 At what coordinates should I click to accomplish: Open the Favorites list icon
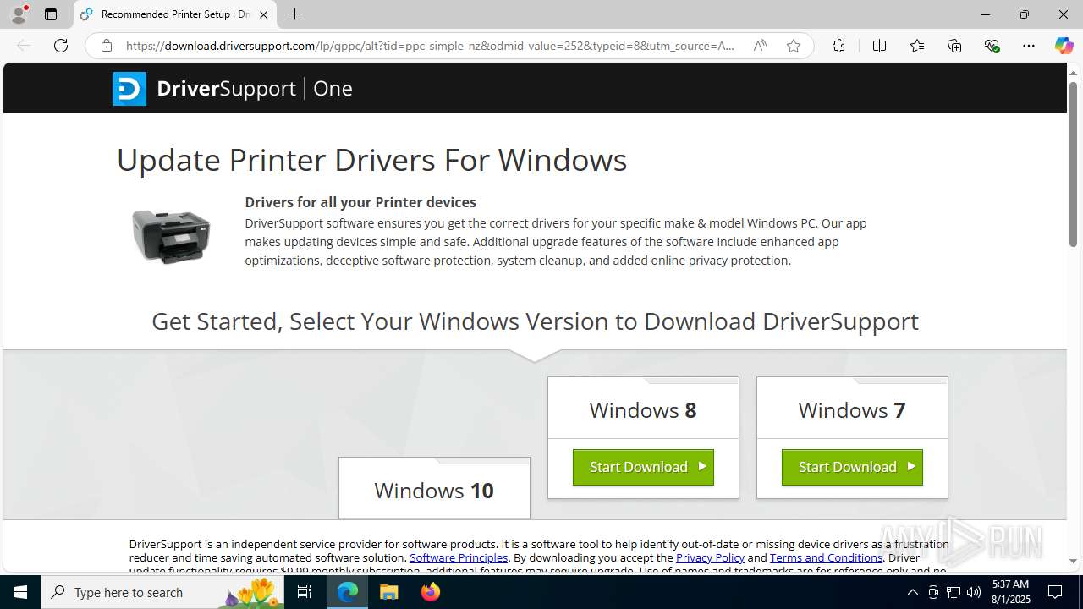[917, 46]
